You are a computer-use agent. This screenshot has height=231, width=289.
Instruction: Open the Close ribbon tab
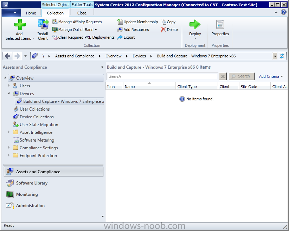82,13
